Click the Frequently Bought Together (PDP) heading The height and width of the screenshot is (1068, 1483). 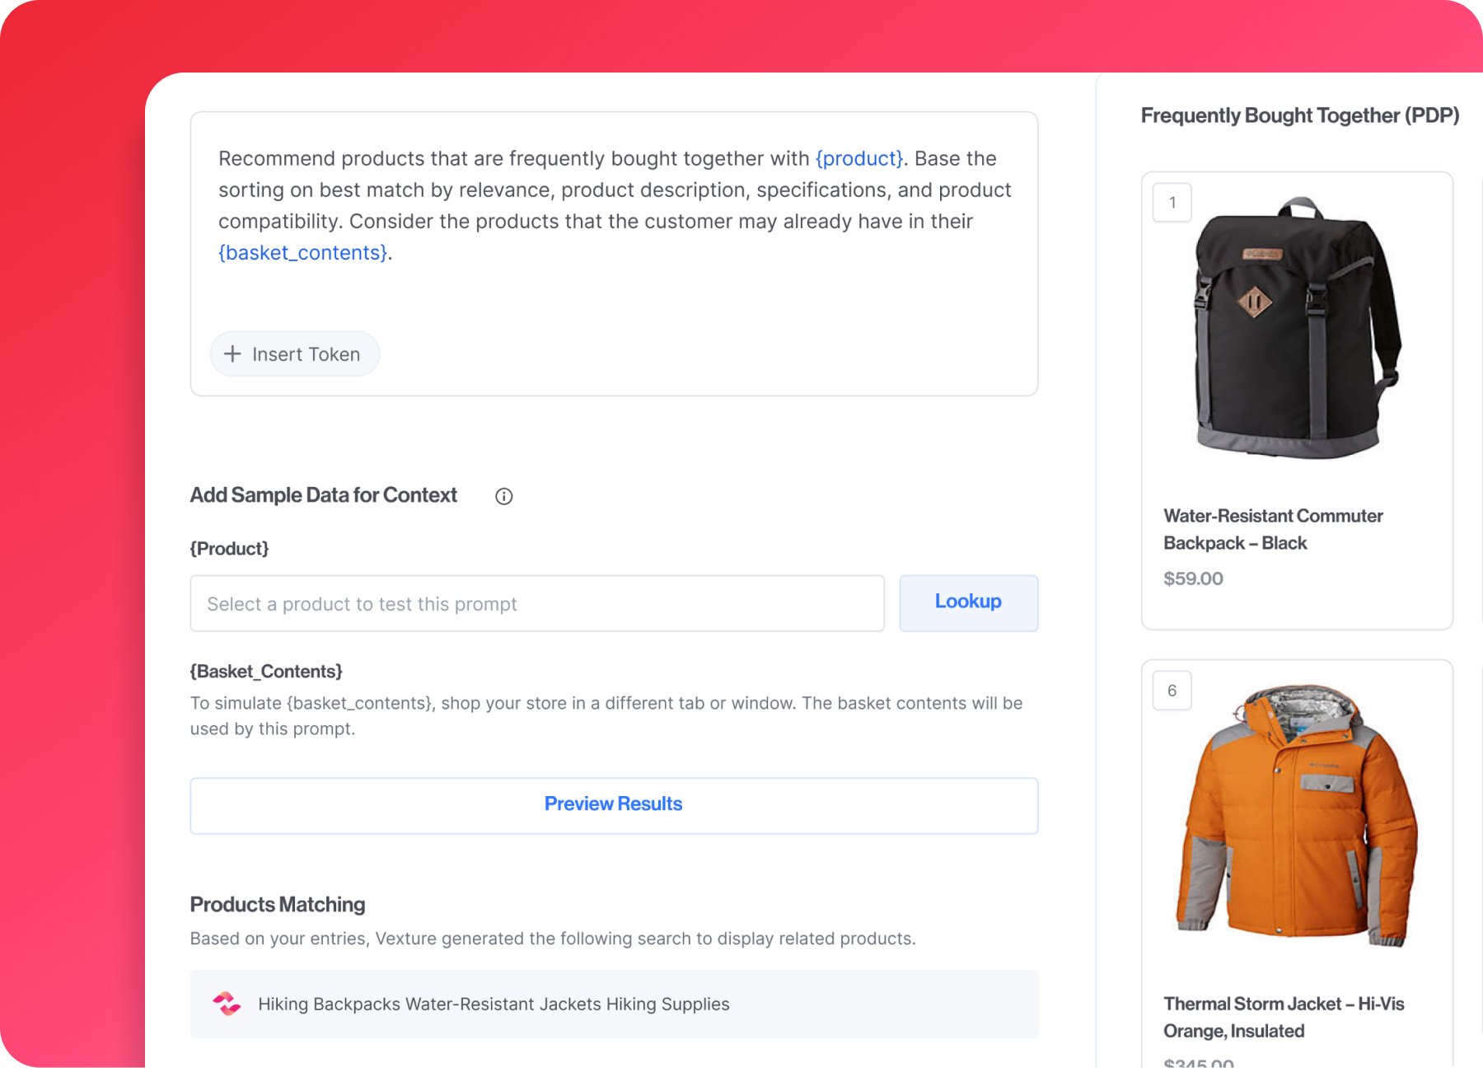click(1299, 115)
